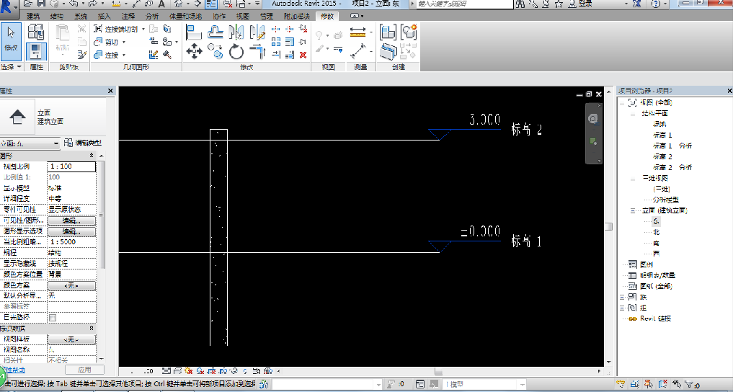Open the elevation type selector dropdown
The height and width of the screenshot is (392, 733).
pyautogui.click(x=56, y=143)
